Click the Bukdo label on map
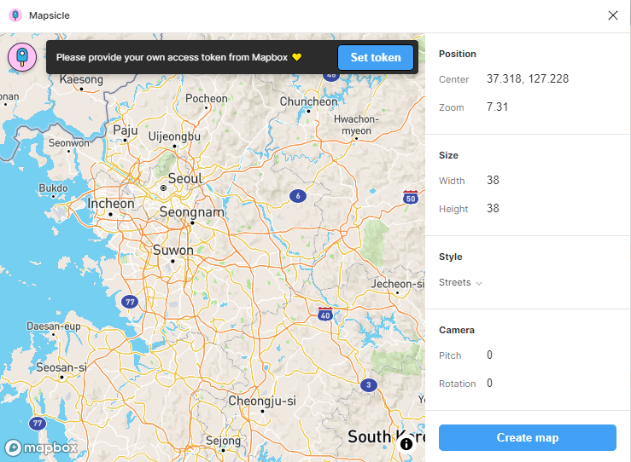631x462 pixels. tap(53, 188)
